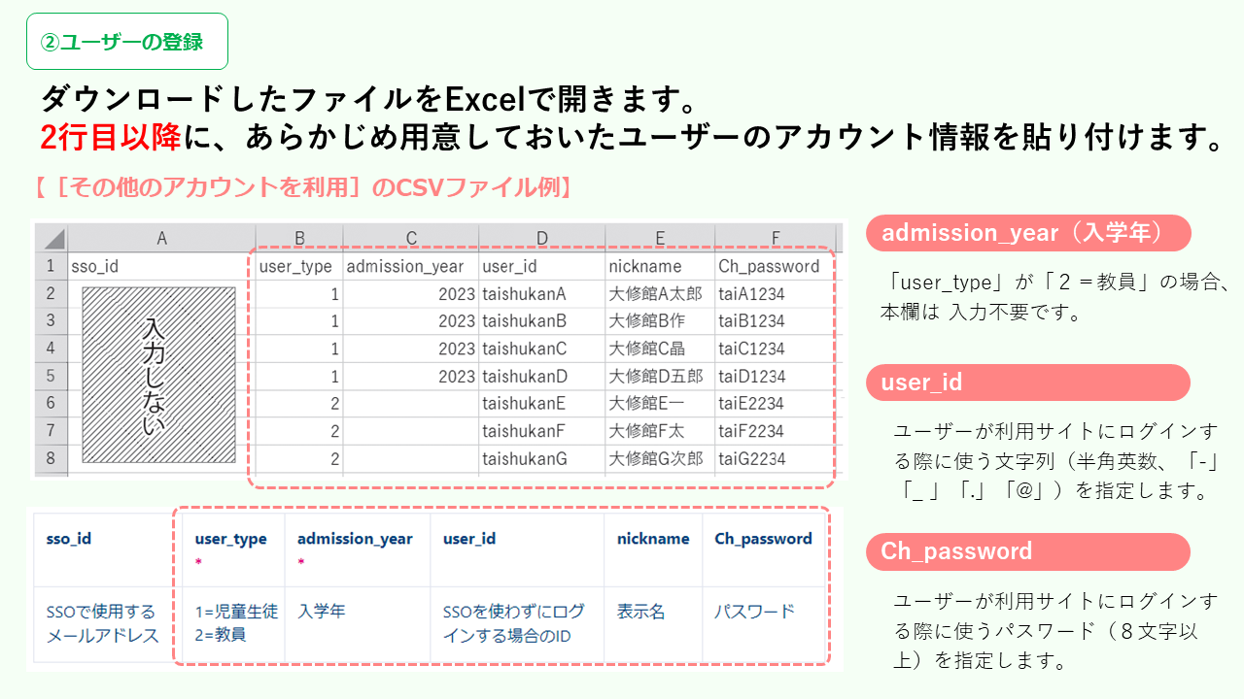1244x699 pixels.
Task: Click the admission_year header in the lower table
Action: (355, 539)
